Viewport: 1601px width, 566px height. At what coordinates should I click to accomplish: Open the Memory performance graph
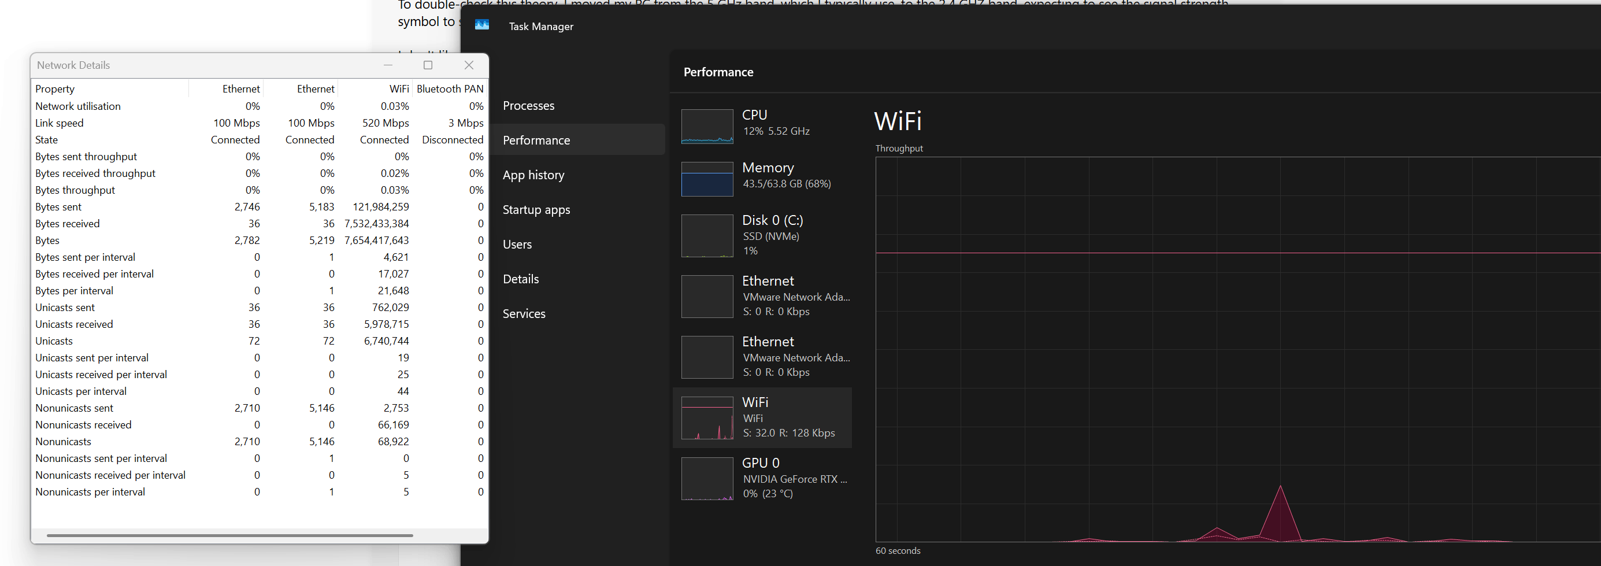tap(707, 179)
